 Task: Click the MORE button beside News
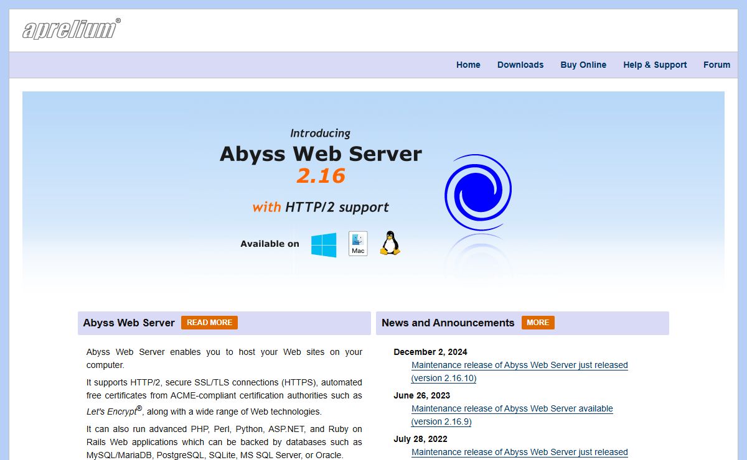538,323
